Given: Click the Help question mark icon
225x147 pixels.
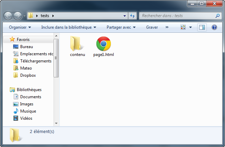Looking at the screenshot, I should click(214, 27).
